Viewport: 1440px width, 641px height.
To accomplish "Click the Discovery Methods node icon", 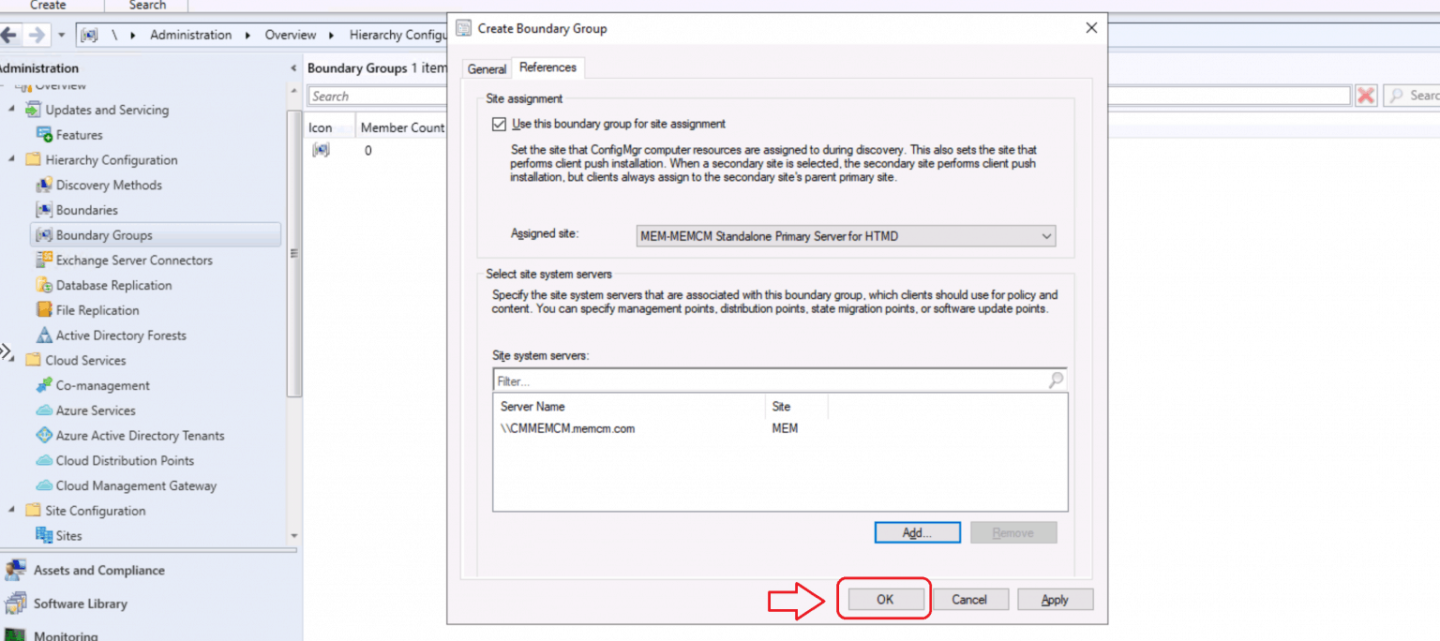I will (43, 186).
